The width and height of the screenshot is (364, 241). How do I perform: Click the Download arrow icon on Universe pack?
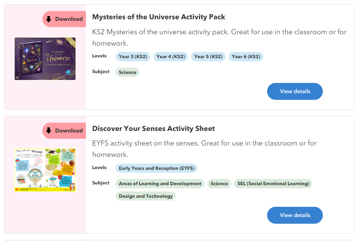tap(49, 19)
